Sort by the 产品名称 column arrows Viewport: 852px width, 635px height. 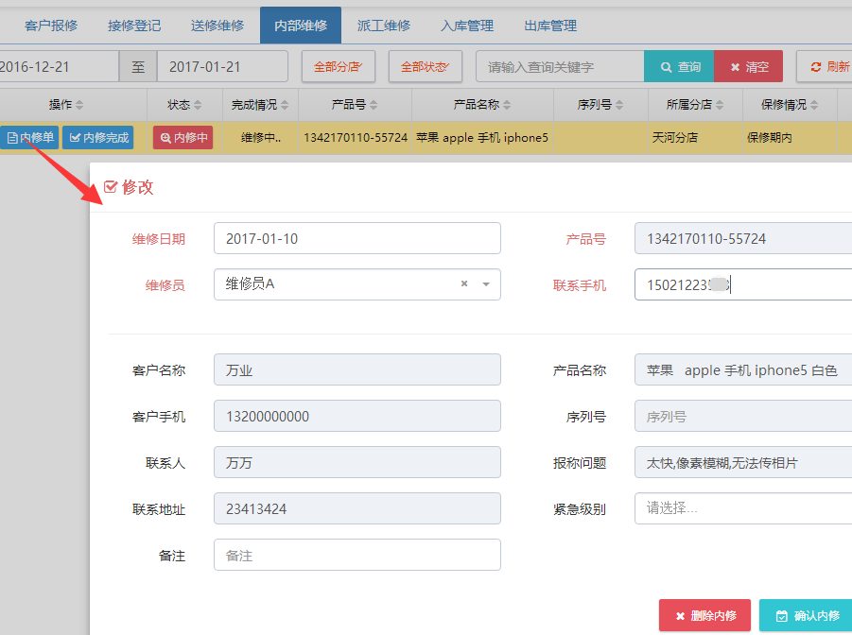[507, 105]
